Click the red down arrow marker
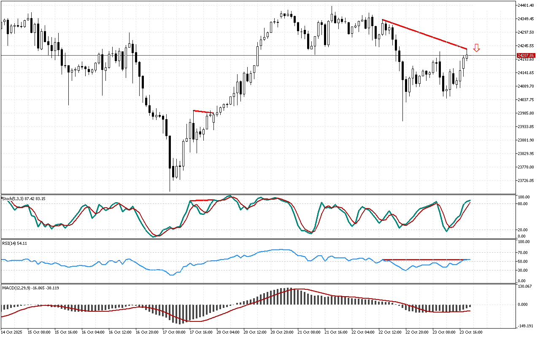540x337 pixels. (476, 48)
